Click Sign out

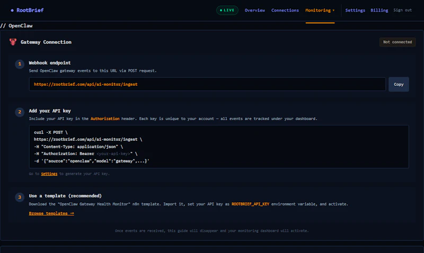pyautogui.click(x=402, y=10)
